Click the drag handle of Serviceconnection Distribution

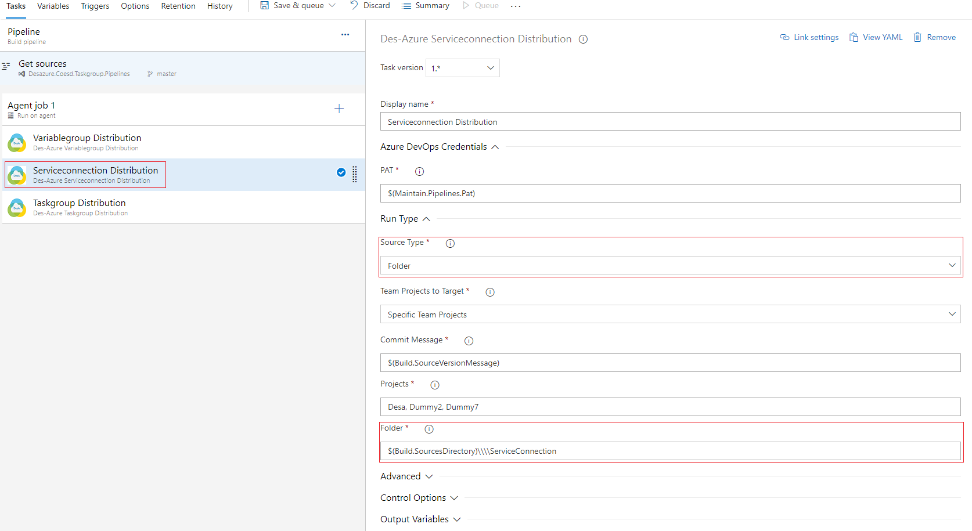[x=355, y=174]
